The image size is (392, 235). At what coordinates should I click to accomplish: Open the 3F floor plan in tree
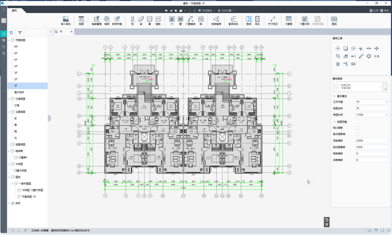[x=16, y=73]
